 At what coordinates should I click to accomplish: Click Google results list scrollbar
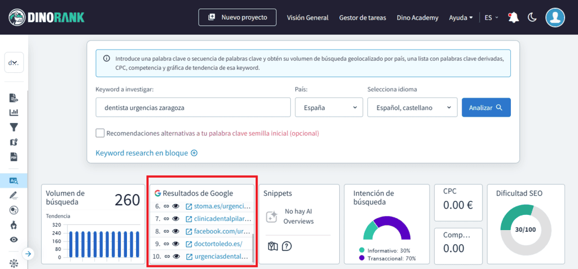point(252,248)
